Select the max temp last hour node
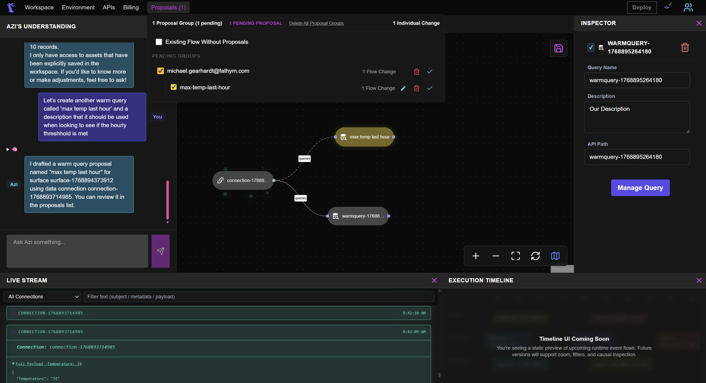706x383 pixels. 364,137
